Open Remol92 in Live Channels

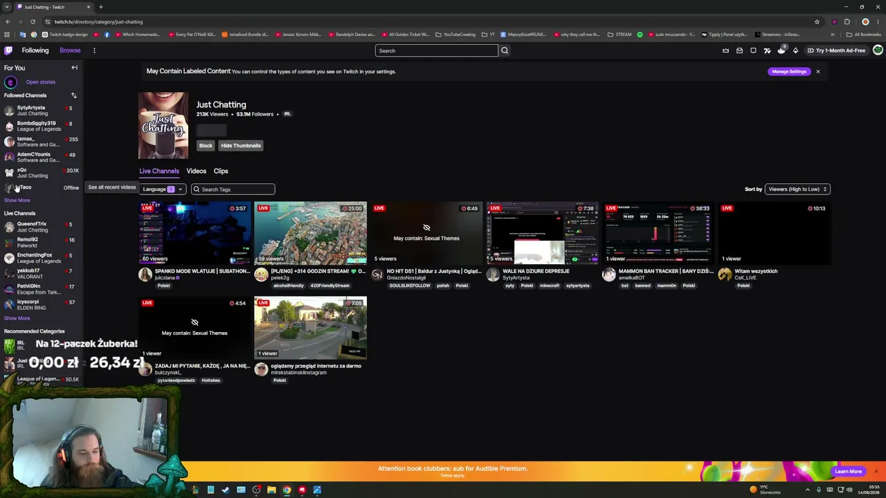42,242
